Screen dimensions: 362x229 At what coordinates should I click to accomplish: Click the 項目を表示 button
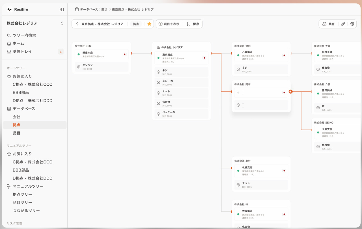pyautogui.click(x=169, y=24)
